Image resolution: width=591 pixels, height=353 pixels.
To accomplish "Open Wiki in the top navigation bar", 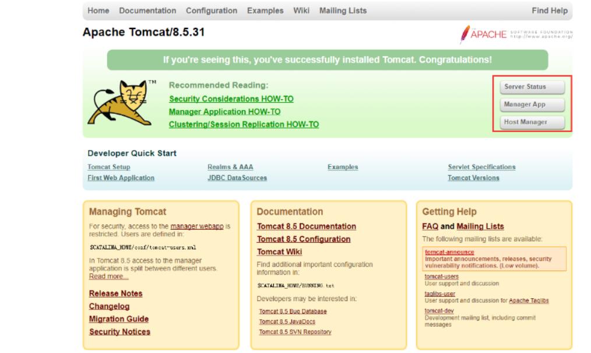I will tap(301, 11).
